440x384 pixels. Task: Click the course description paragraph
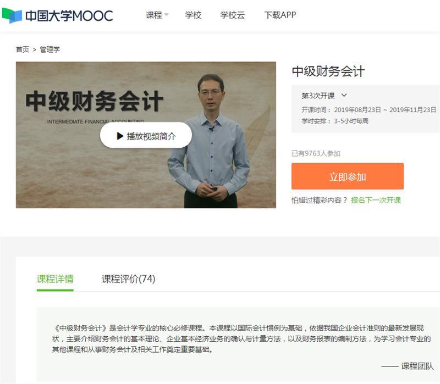[x=241, y=338]
